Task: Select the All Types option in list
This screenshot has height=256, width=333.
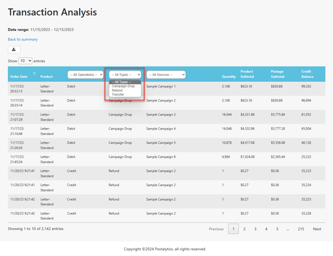Action: point(125,82)
